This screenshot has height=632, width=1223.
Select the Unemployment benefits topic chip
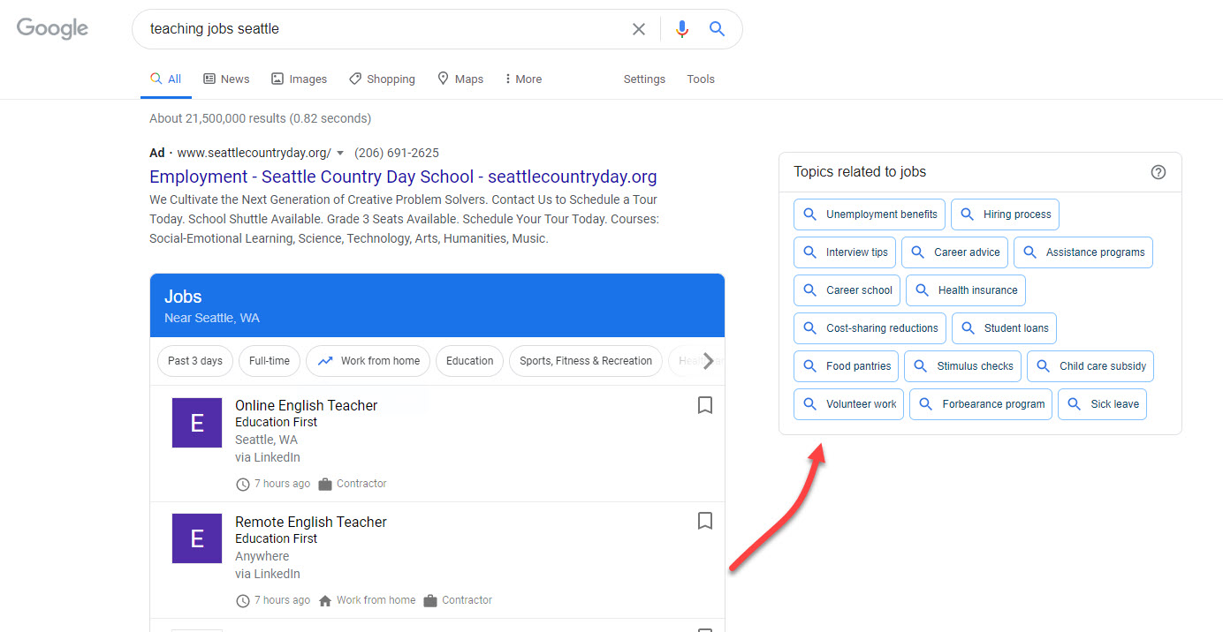[x=869, y=214]
